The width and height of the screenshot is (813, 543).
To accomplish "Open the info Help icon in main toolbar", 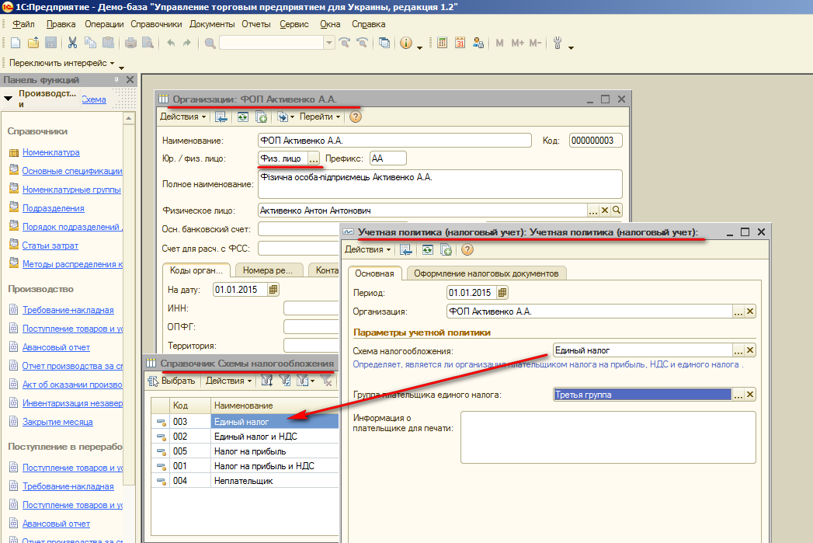I will coord(406,43).
